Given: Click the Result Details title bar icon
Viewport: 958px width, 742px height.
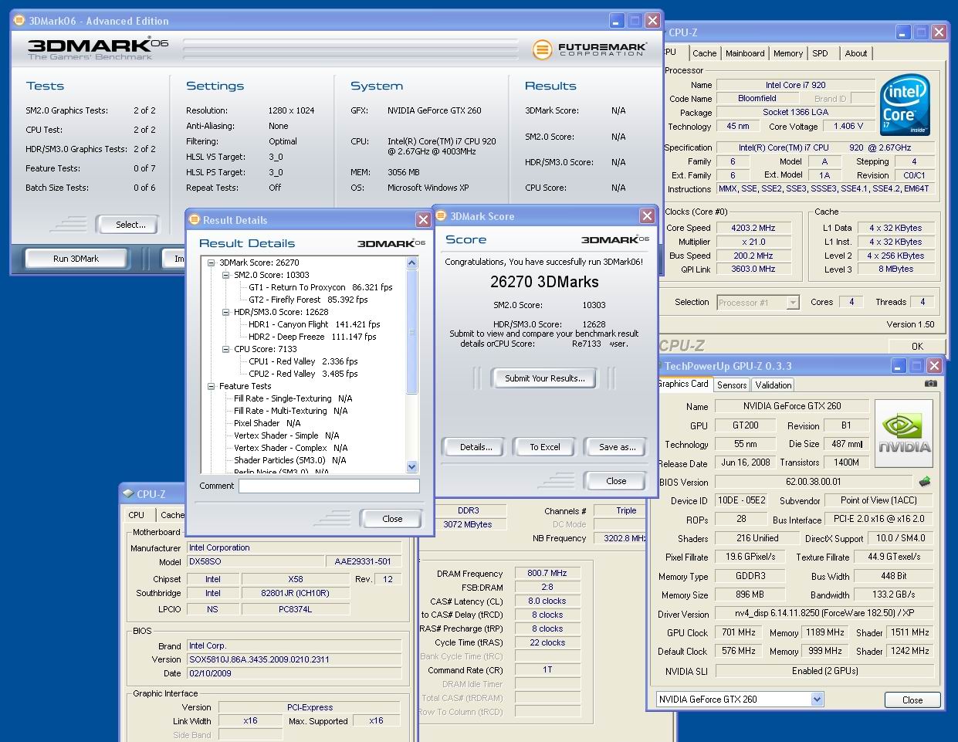Looking at the screenshot, I should click(x=195, y=220).
